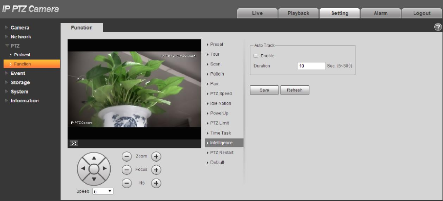Open the Speed dropdown
The image size is (443, 201).
(x=103, y=191)
